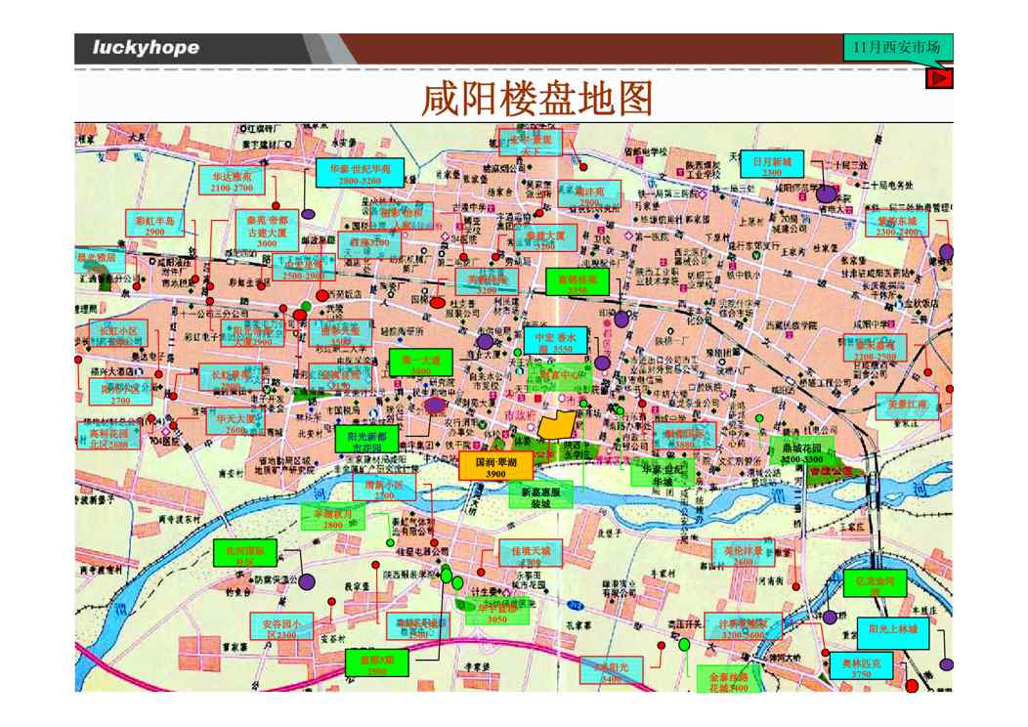Select the green 第一大道 label box
The height and width of the screenshot is (727, 1028).
(421, 363)
